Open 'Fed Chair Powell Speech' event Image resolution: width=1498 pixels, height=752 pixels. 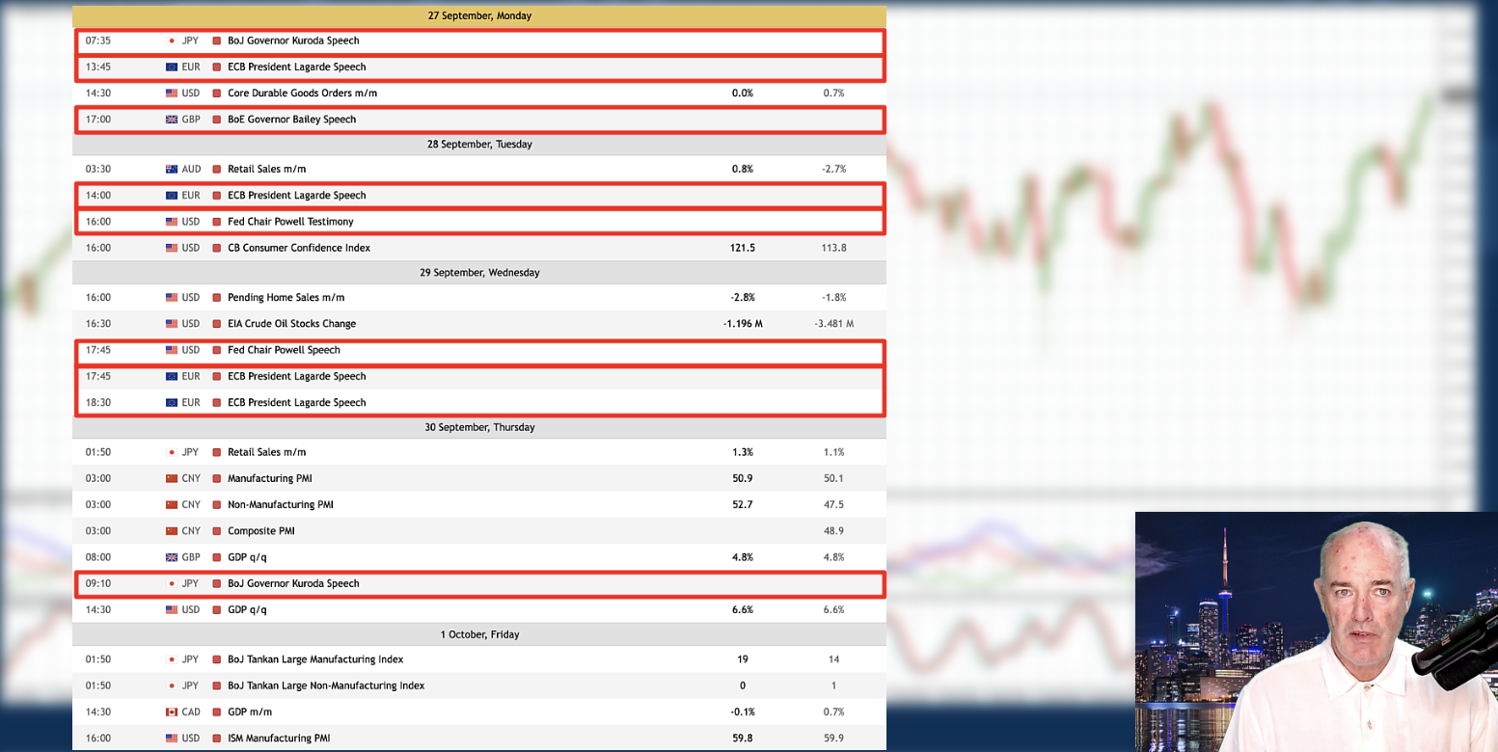click(x=284, y=350)
